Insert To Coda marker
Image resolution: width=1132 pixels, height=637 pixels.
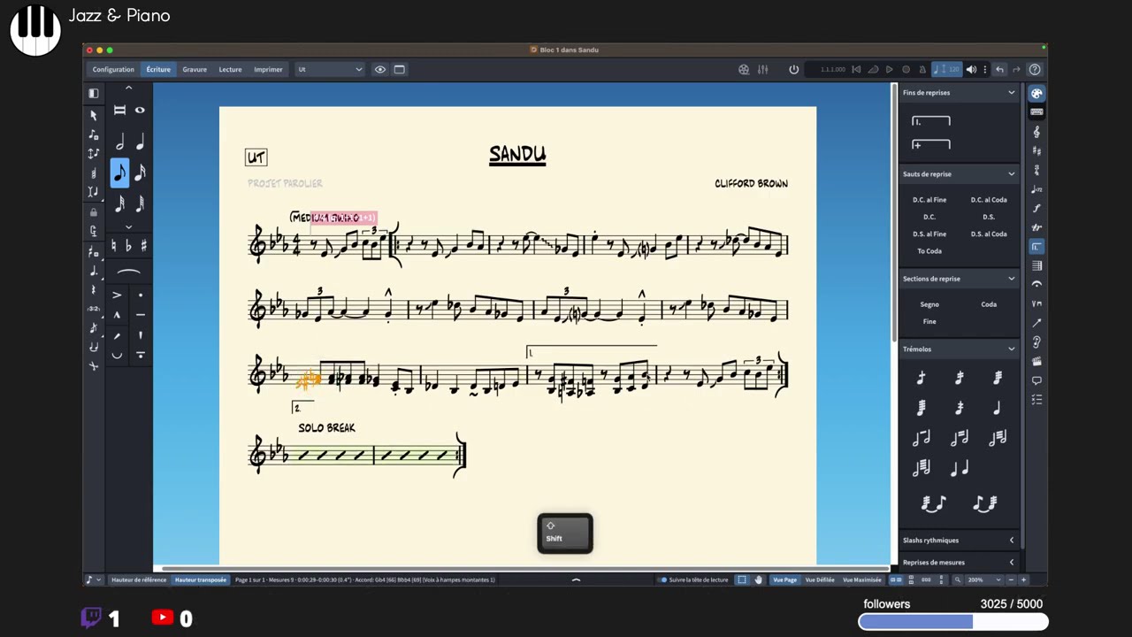coord(929,251)
